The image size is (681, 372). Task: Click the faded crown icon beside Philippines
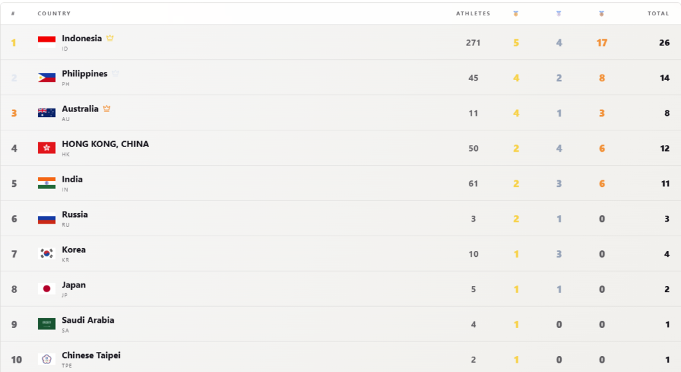pyautogui.click(x=116, y=73)
